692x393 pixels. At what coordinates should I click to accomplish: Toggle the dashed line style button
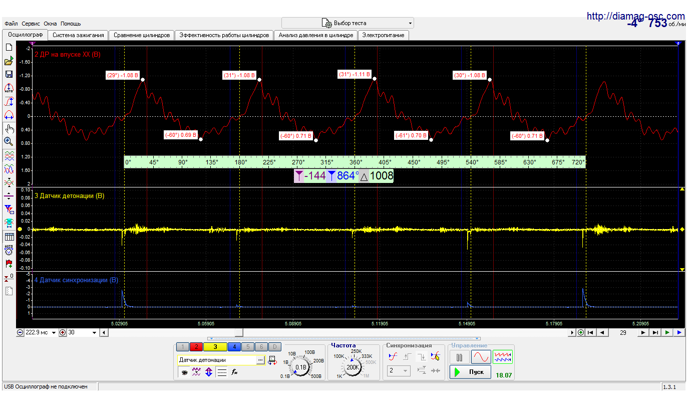click(222, 372)
